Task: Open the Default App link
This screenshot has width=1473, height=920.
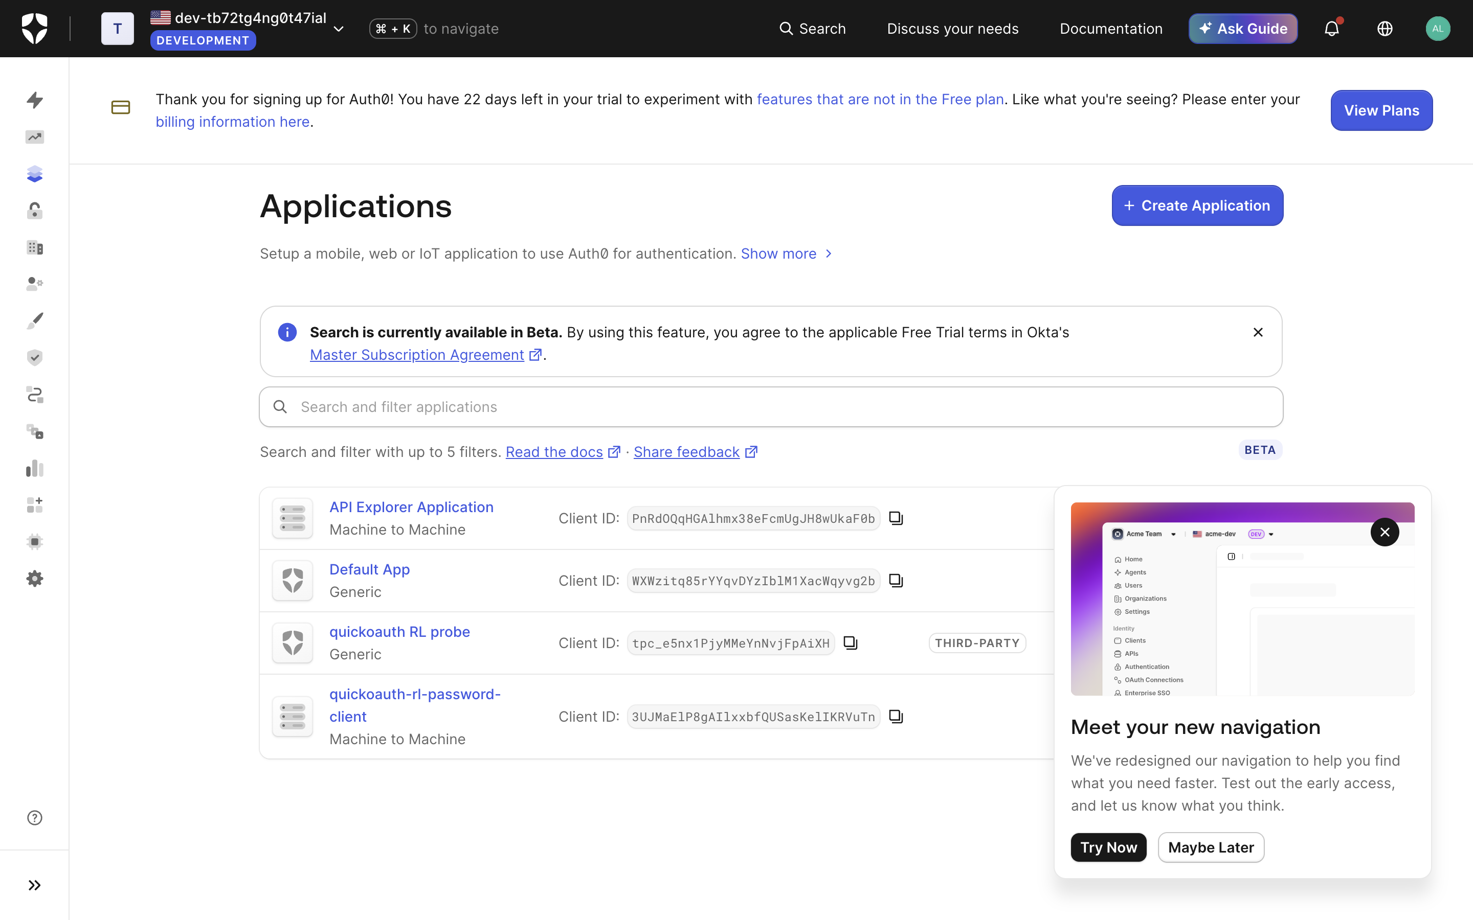Action: coord(369,569)
